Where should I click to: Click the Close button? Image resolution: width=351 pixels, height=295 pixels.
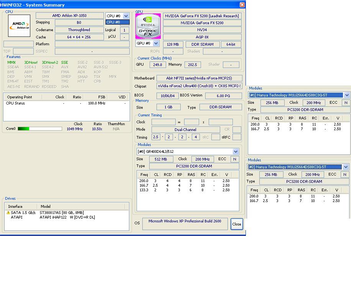[x=237, y=224]
